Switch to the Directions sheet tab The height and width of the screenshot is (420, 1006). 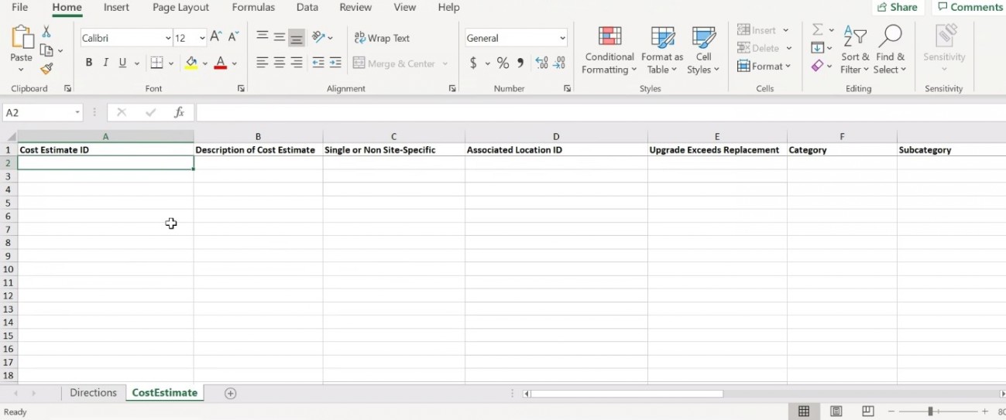pyautogui.click(x=93, y=393)
